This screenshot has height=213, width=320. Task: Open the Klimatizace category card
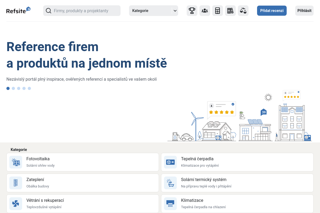[237, 203]
